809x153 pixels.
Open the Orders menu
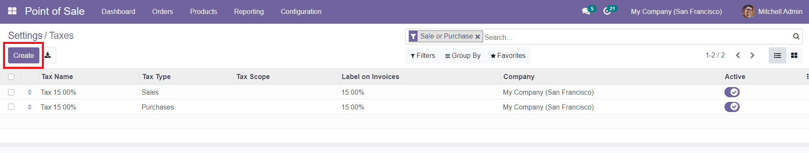(163, 11)
